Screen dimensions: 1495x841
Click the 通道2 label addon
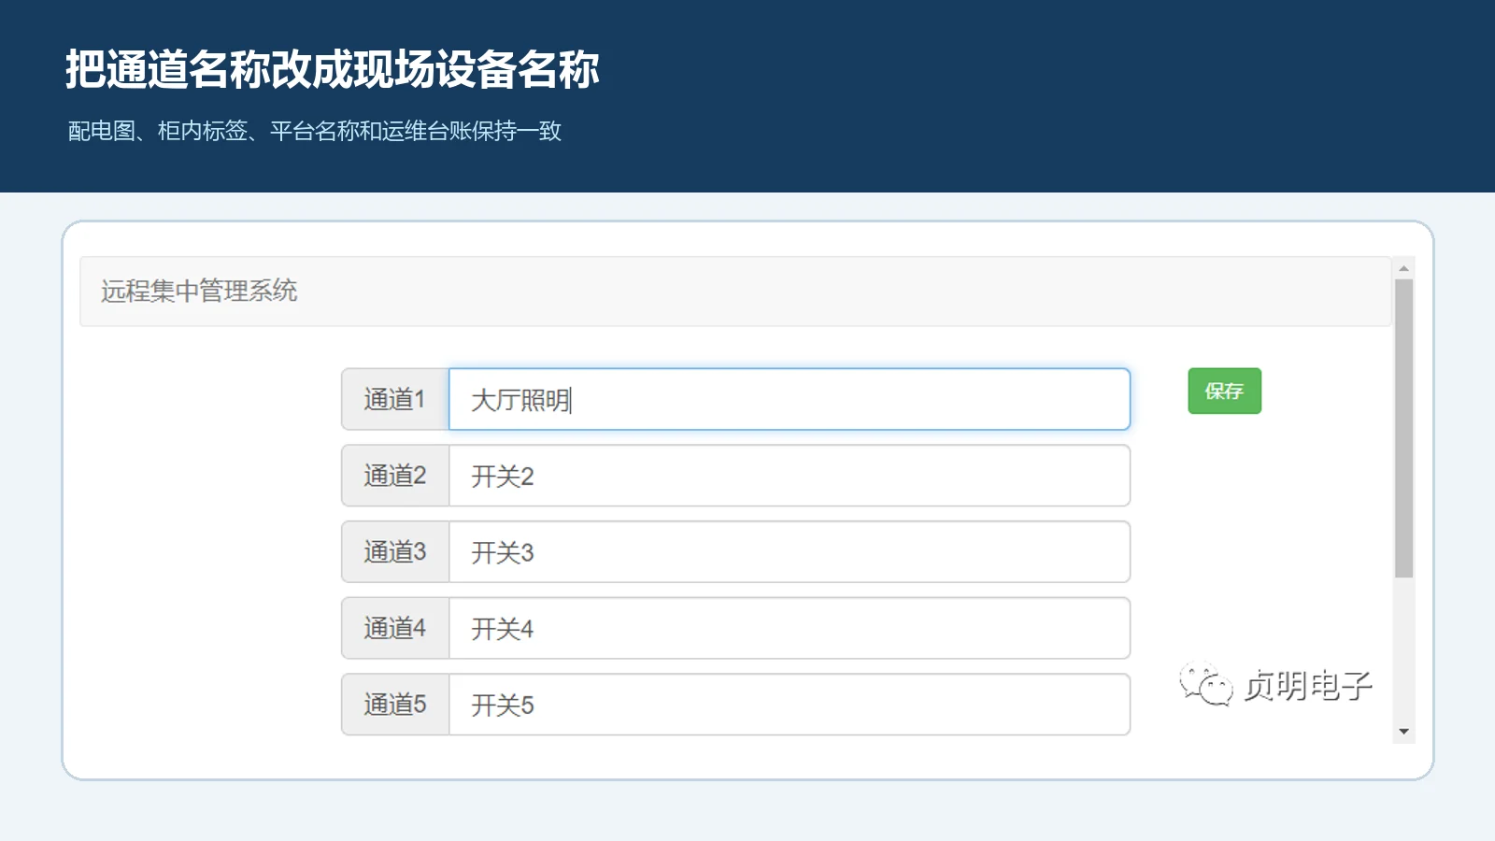pos(395,476)
